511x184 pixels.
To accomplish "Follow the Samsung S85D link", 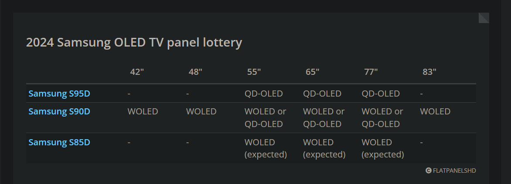I will point(59,142).
